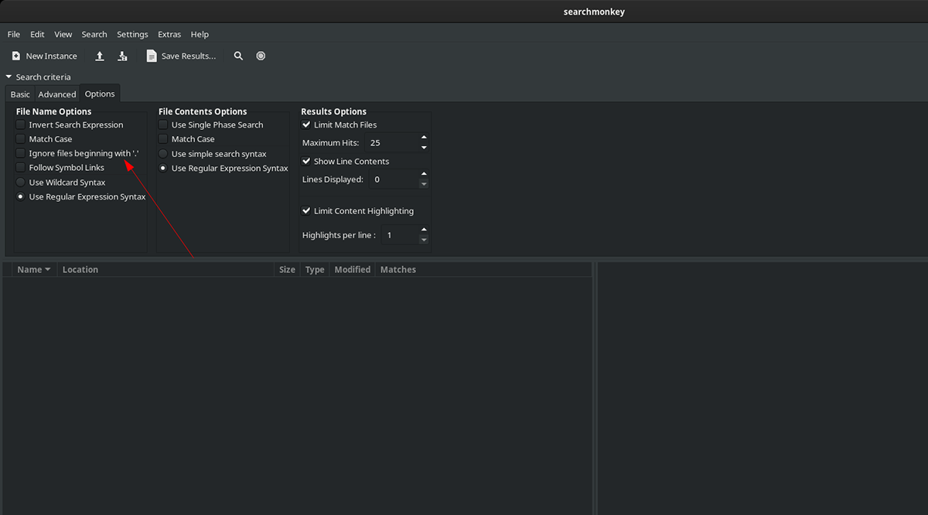Open the Settings menu

click(132, 34)
